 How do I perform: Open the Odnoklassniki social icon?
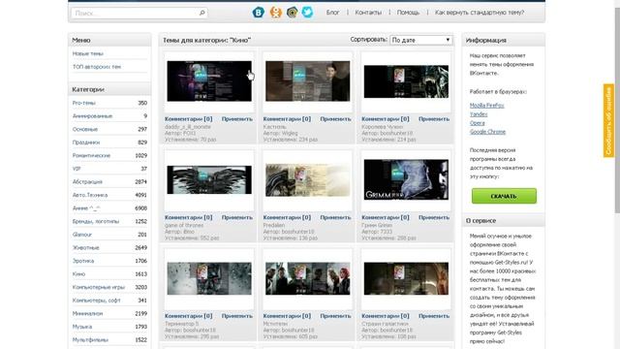(x=275, y=13)
